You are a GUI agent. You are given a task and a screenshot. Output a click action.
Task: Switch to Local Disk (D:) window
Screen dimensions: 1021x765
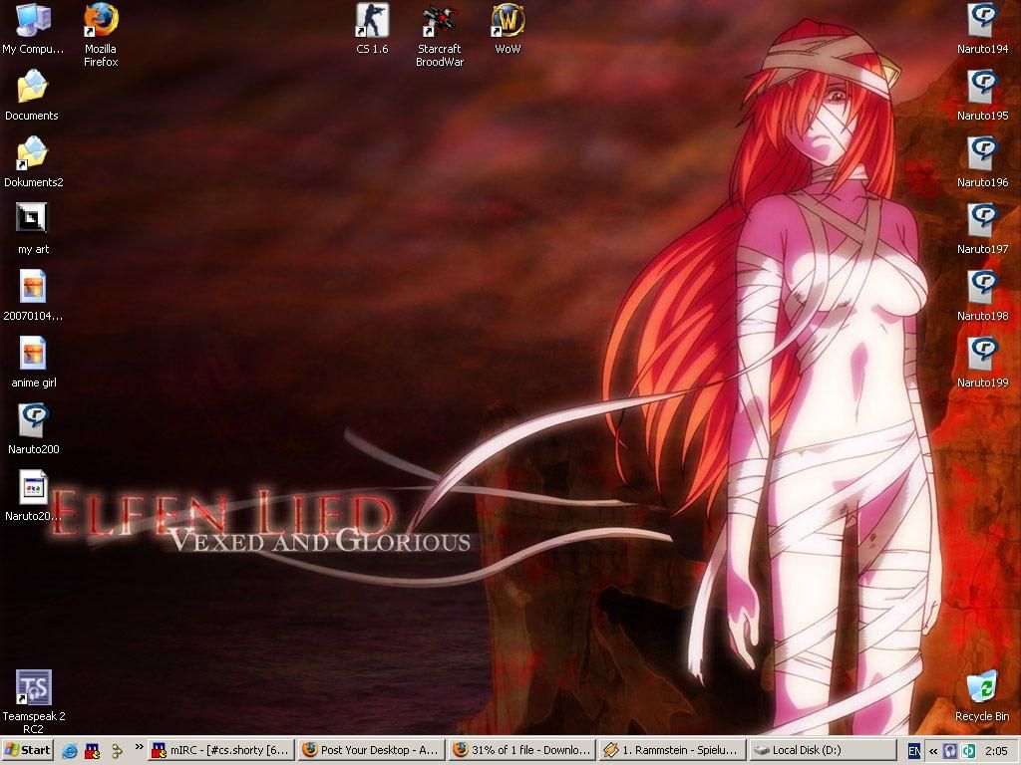coord(823,750)
